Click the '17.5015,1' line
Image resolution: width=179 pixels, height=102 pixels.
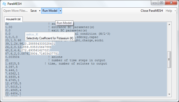click(13, 87)
